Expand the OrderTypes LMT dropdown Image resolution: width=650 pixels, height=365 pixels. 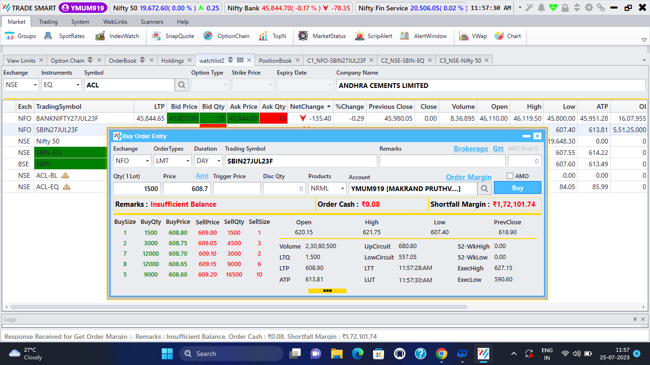click(172, 161)
